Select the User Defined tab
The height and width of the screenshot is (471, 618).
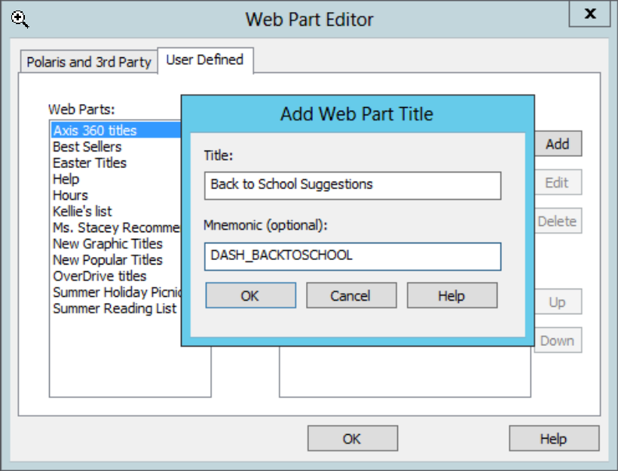pyautogui.click(x=204, y=60)
